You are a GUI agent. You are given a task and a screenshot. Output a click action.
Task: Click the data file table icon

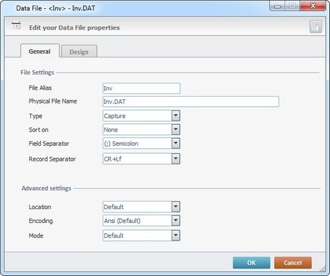point(16,26)
